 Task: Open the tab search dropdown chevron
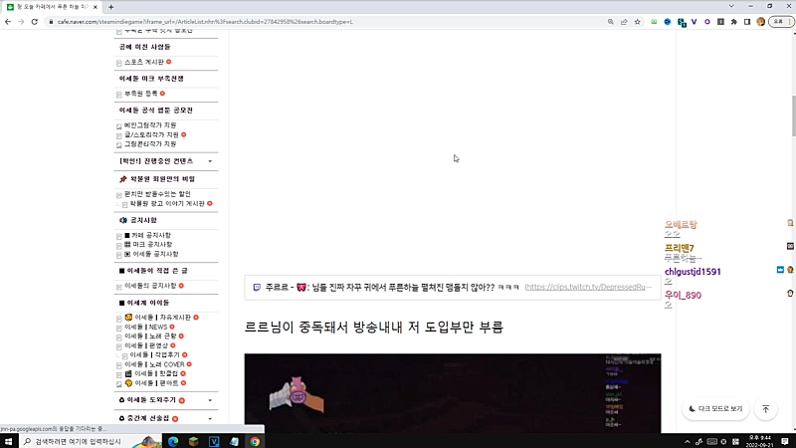point(731,6)
